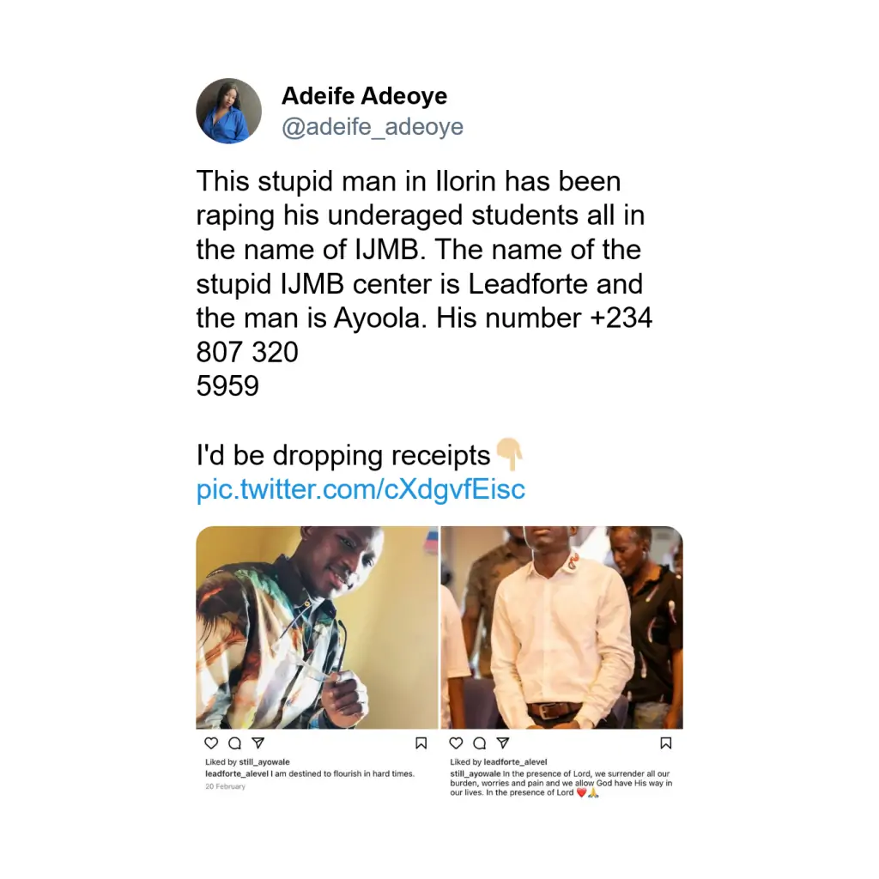This screenshot has width=879, height=879.
Task: Click leadforte_alevel in right post's liked-by line
Action: [x=515, y=762]
